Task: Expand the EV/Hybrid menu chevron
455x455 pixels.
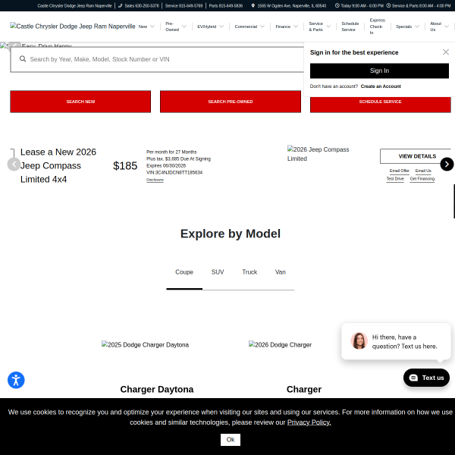Action: click(221, 27)
